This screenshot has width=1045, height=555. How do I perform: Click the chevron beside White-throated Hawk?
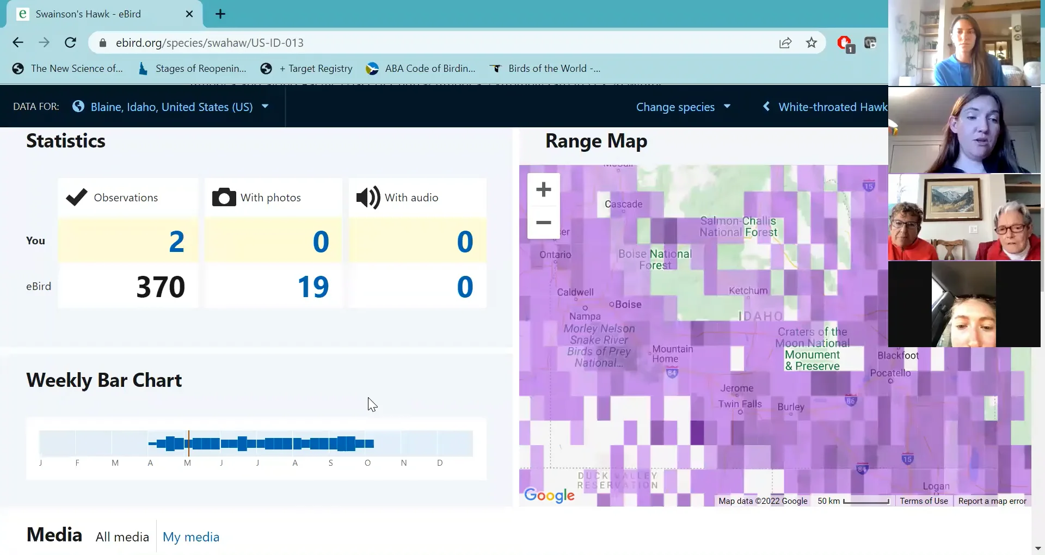[x=766, y=107]
